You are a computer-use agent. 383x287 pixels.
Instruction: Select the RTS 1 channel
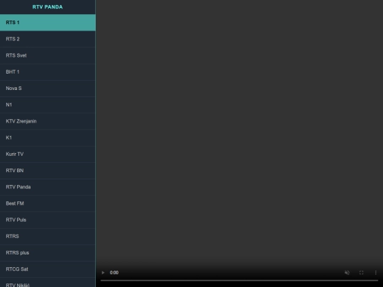click(48, 23)
